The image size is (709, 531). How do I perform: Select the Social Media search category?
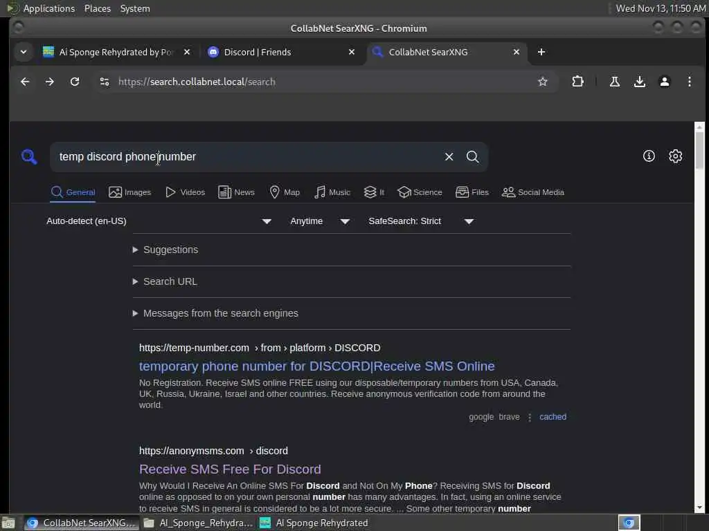[532, 192]
